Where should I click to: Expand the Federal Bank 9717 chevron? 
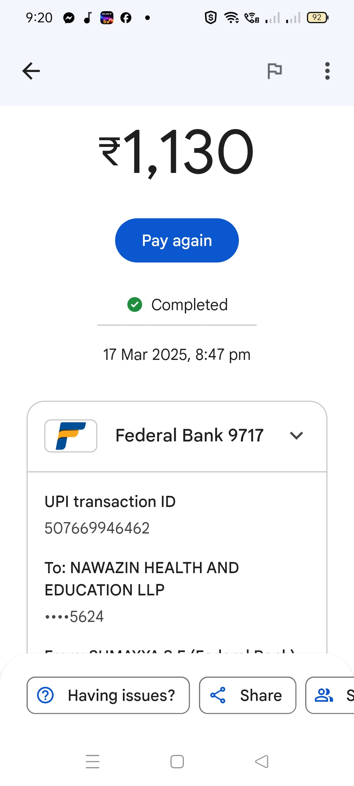click(296, 436)
